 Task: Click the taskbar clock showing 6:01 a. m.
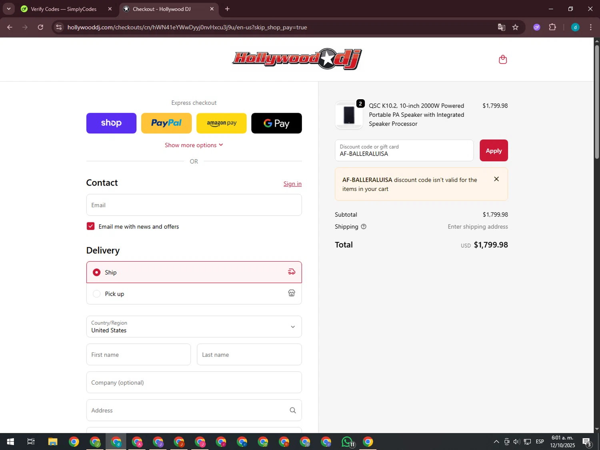pos(562,442)
